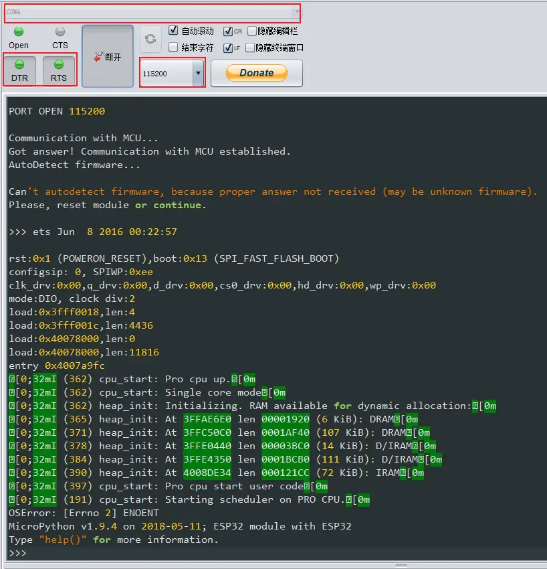Click the "mode:DIO, clock div:2" line
The width and height of the screenshot is (547, 569).
tap(72, 299)
